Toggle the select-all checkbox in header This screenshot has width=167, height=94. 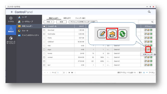[44, 26]
